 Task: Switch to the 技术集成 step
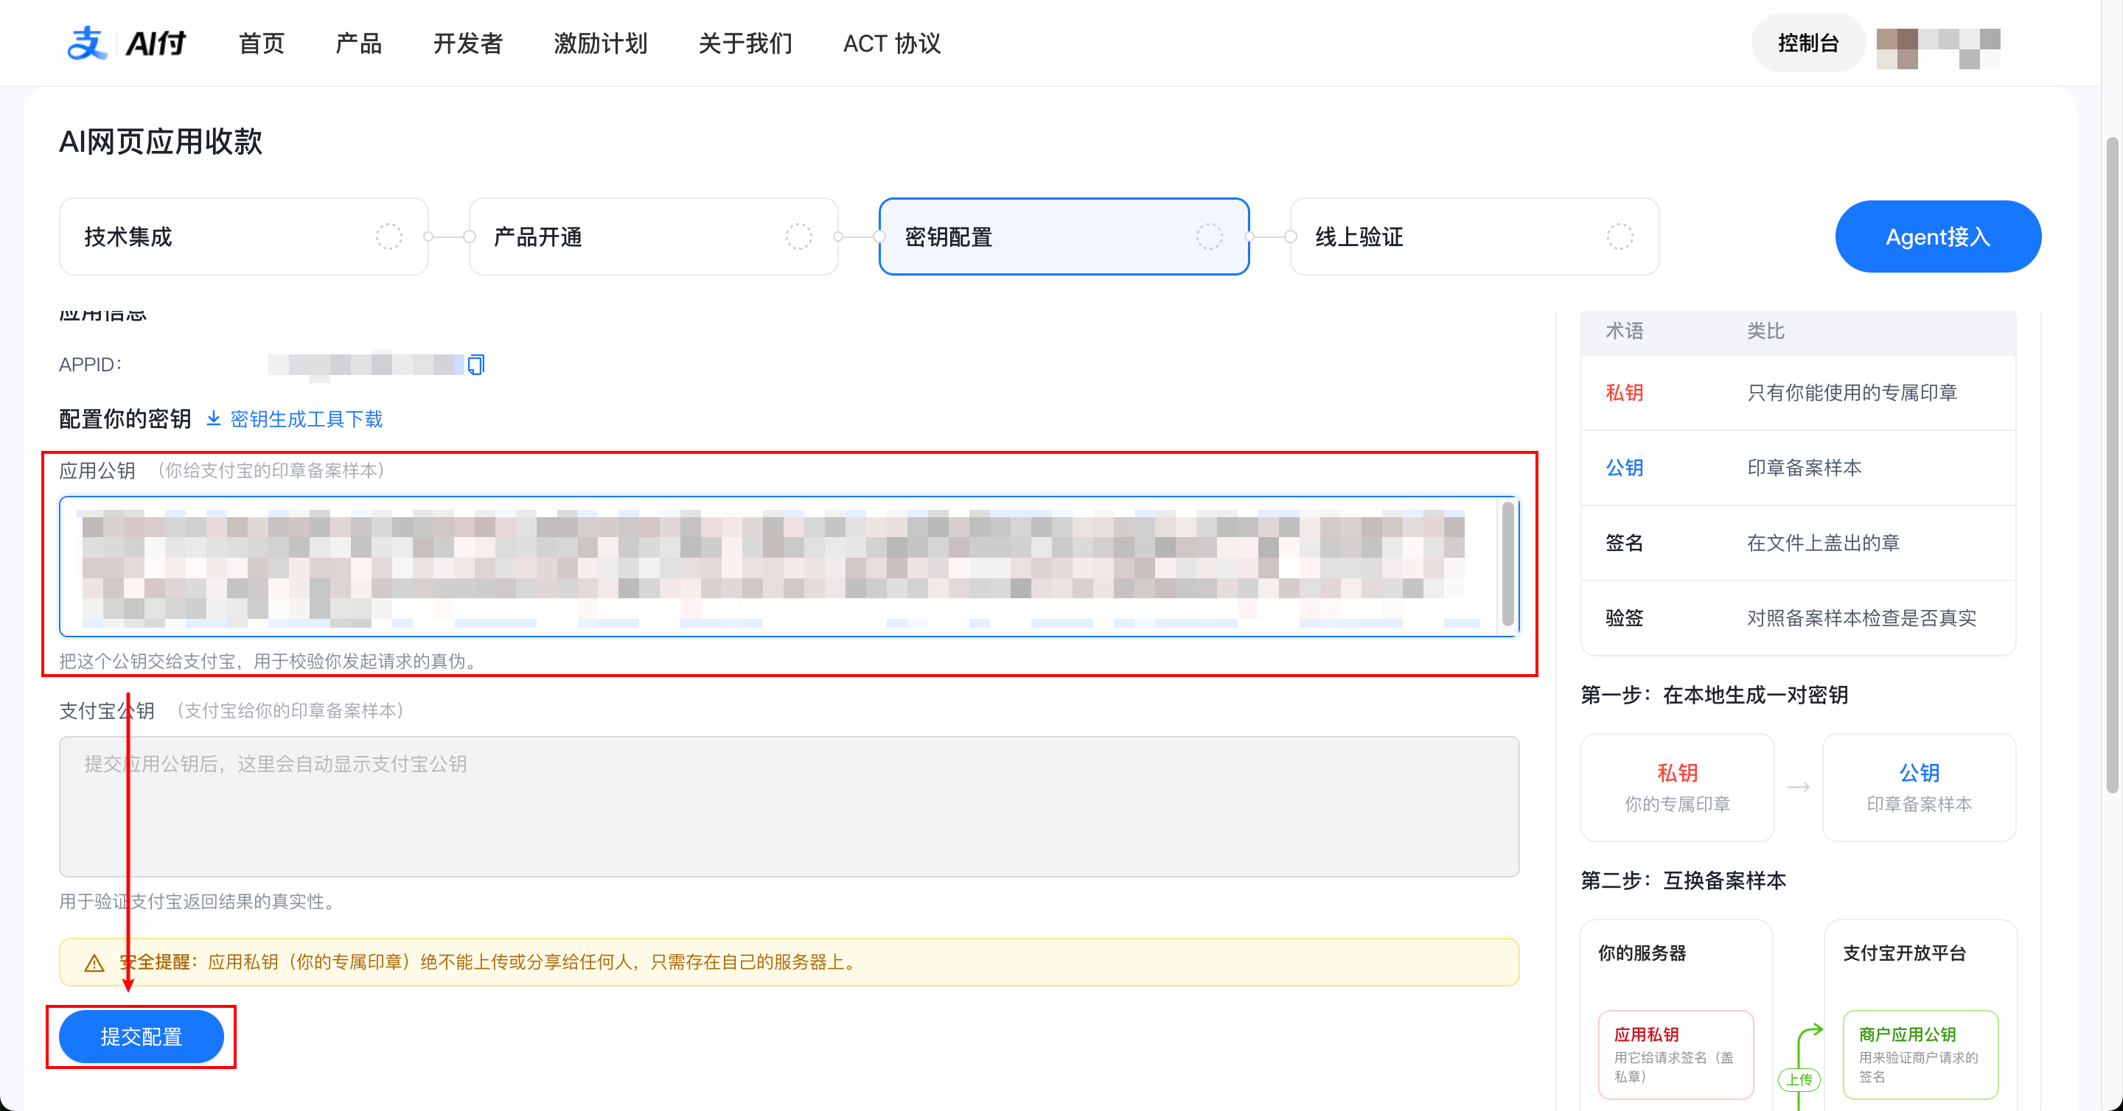point(244,236)
